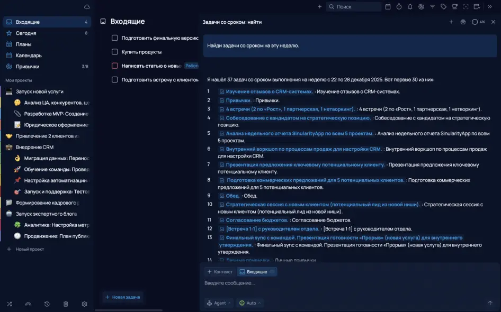Viewport: 501px width, 312px height.
Task: Click the 'Новая задача' button
Action: coord(122,297)
